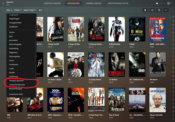Play all movies with the play button

coord(145,10)
